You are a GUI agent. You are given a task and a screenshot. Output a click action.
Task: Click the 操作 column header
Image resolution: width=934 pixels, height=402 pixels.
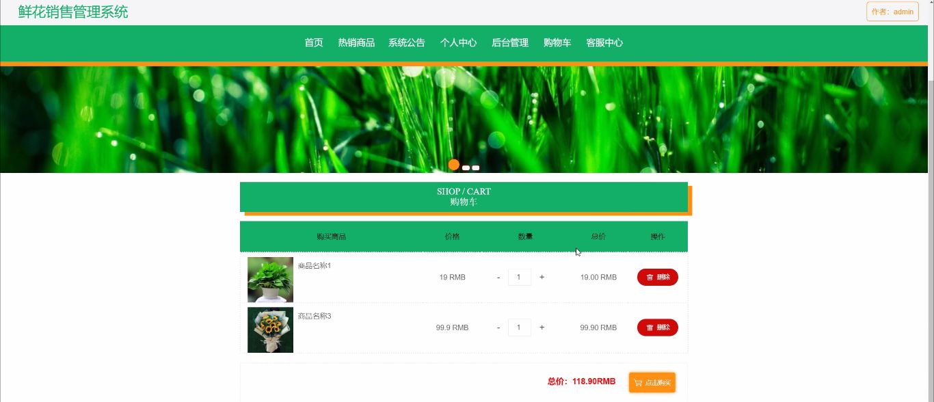pos(658,237)
